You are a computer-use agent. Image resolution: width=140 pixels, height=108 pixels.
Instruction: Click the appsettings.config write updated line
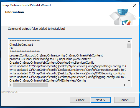(x=68, y=66)
